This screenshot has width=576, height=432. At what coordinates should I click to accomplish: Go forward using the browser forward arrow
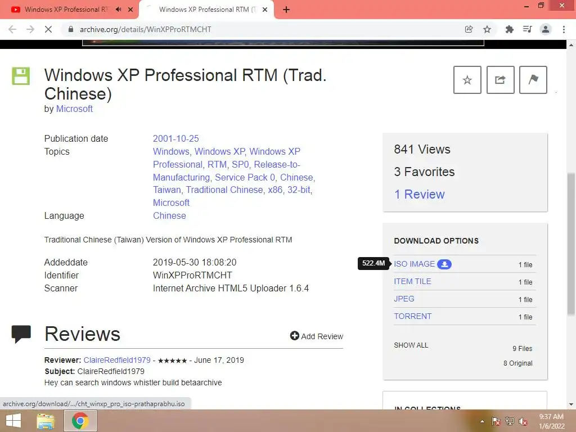30,29
